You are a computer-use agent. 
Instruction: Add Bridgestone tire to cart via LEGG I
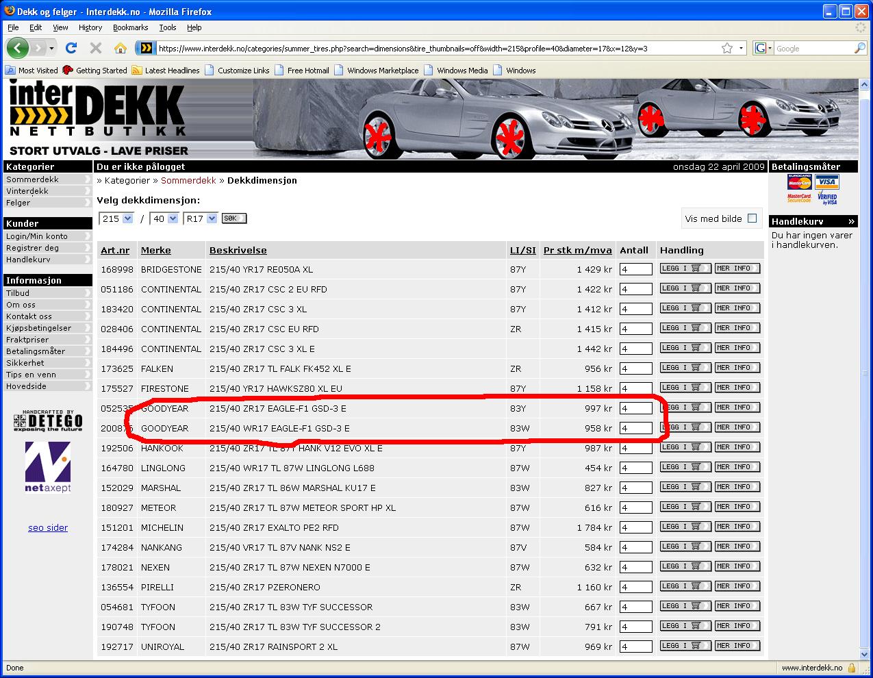(x=685, y=268)
